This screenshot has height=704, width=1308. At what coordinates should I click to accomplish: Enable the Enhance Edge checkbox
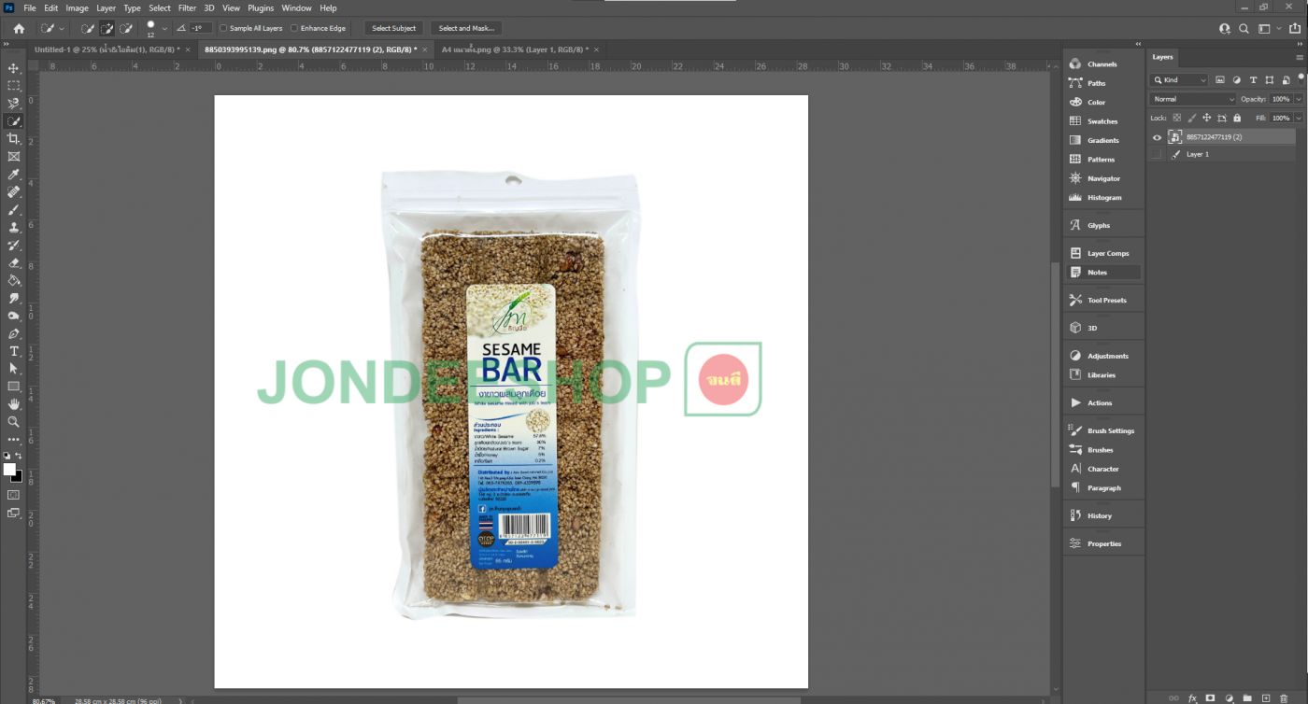294,28
